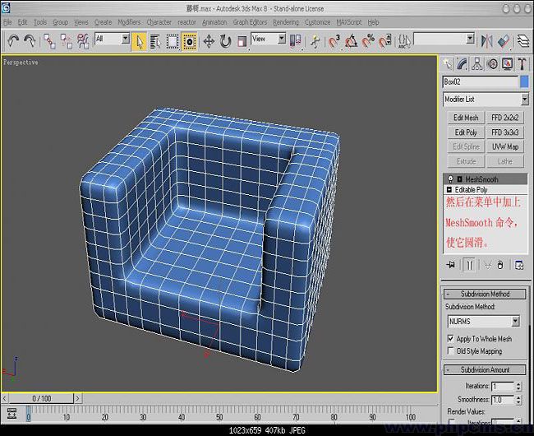This screenshot has width=534, height=436.
Task: Toggle Show End Result in stack
Action: [469, 265]
